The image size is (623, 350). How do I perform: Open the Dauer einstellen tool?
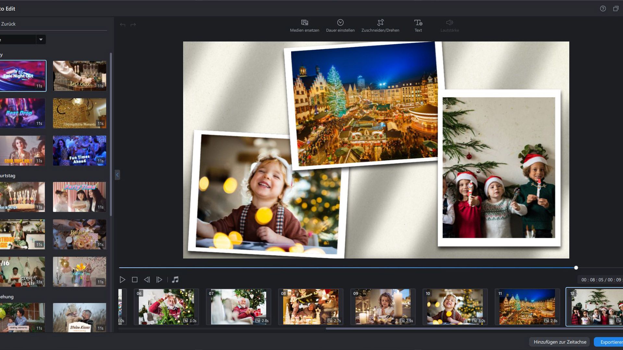click(340, 26)
